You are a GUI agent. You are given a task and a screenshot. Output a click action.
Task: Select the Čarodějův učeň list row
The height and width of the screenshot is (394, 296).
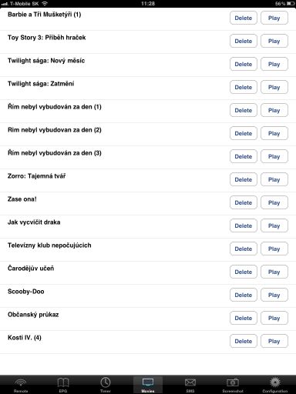click(148, 272)
